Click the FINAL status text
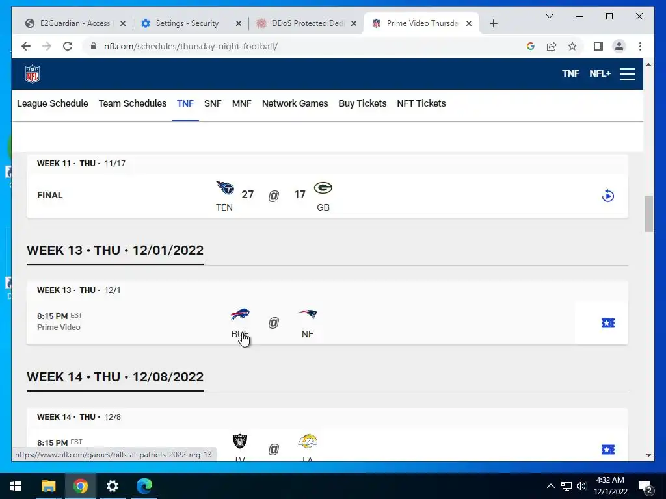Viewport: 666px width, 499px height. (49, 195)
